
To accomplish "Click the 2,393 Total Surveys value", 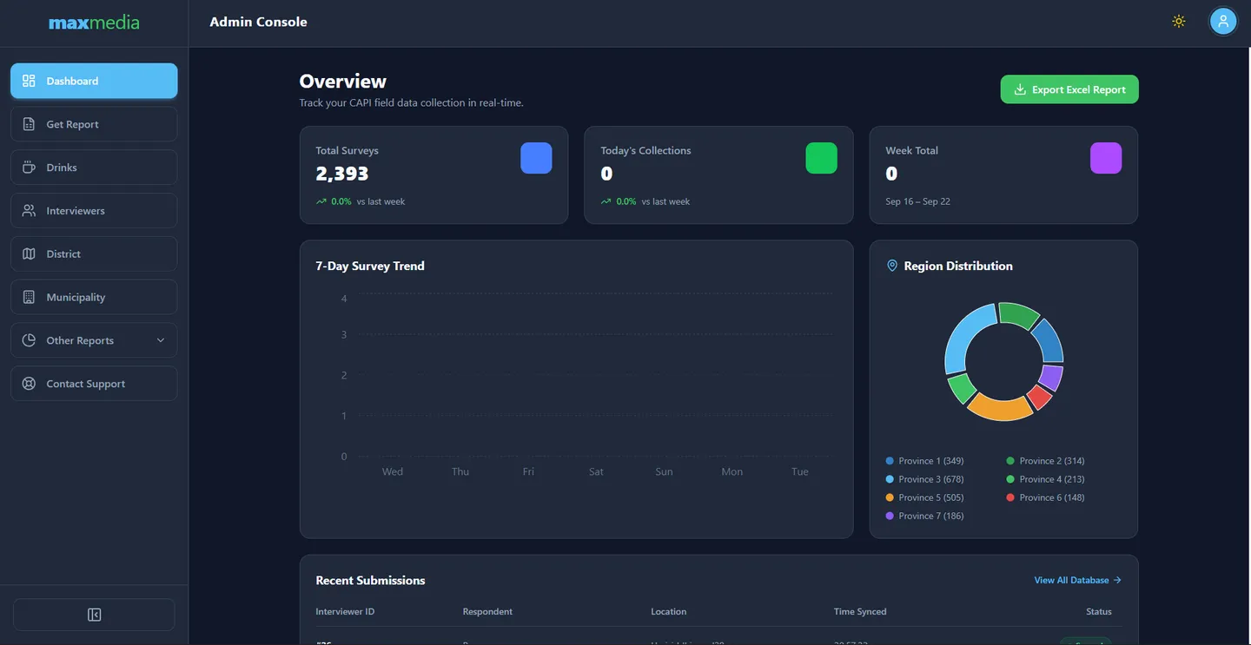I will (342, 174).
